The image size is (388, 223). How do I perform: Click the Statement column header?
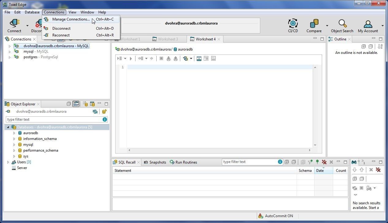(204, 171)
